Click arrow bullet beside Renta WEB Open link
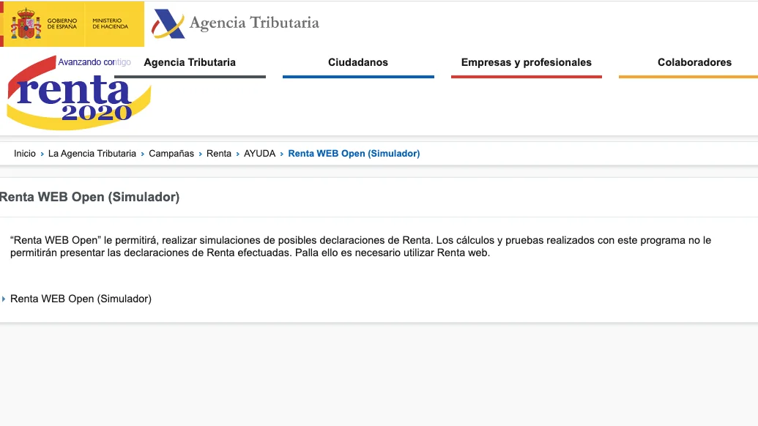This screenshot has height=426, width=758. [x=4, y=299]
